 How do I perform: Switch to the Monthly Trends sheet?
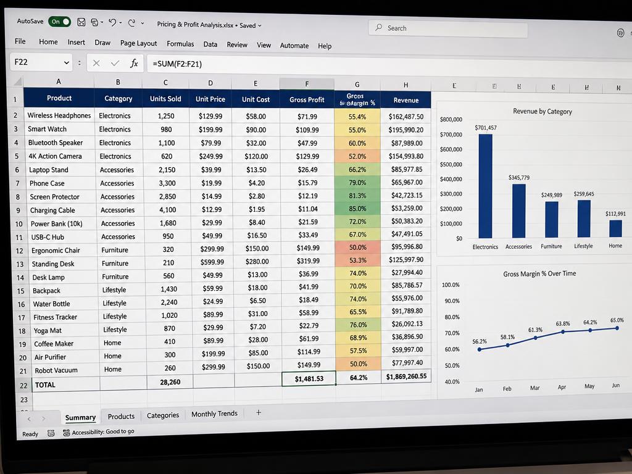pos(214,414)
